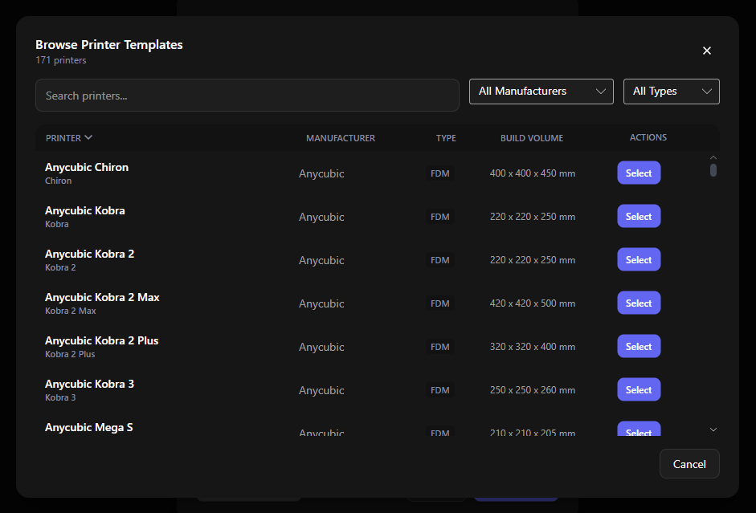Select the Anycubic Kobra 2 Plus template
The width and height of the screenshot is (756, 513).
point(639,346)
